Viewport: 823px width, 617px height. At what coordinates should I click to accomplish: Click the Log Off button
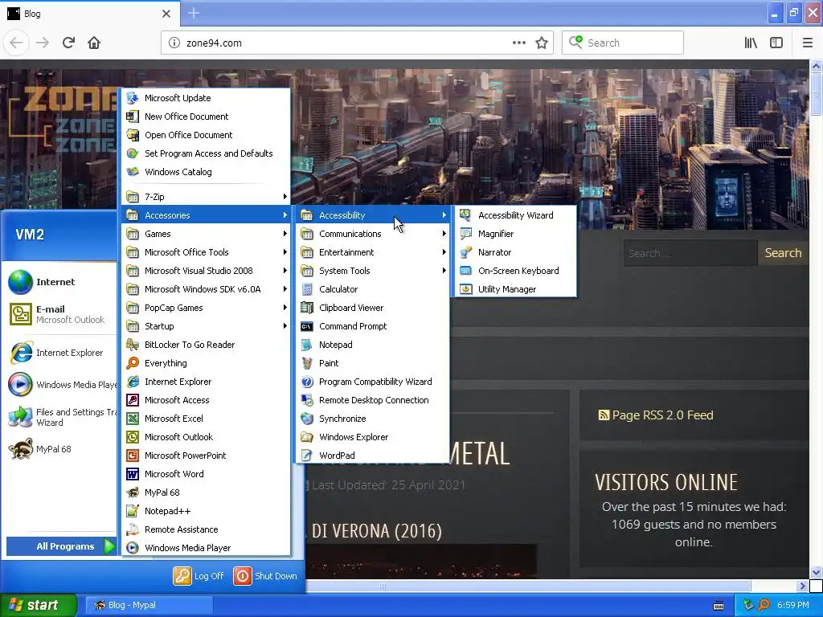[199, 576]
